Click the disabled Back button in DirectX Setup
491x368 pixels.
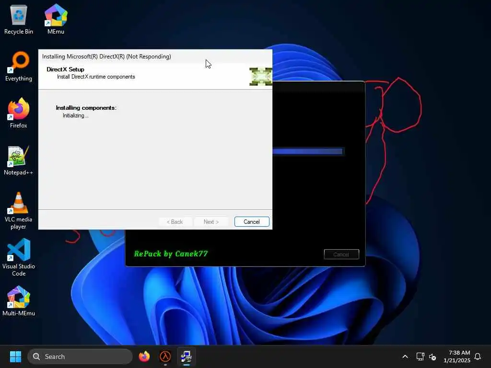(x=175, y=221)
